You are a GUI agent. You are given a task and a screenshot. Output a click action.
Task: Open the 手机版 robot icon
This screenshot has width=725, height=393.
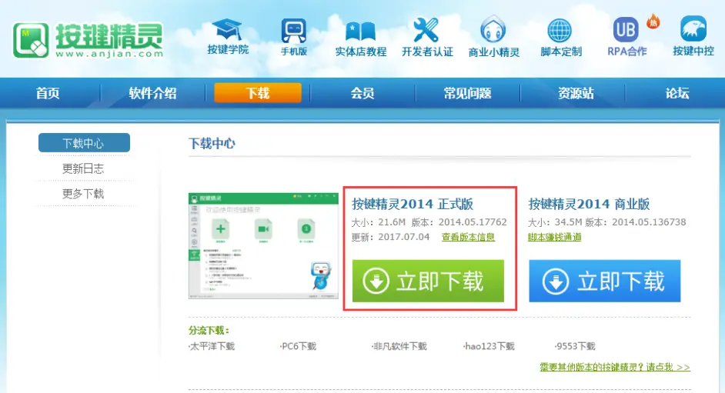pos(293,31)
